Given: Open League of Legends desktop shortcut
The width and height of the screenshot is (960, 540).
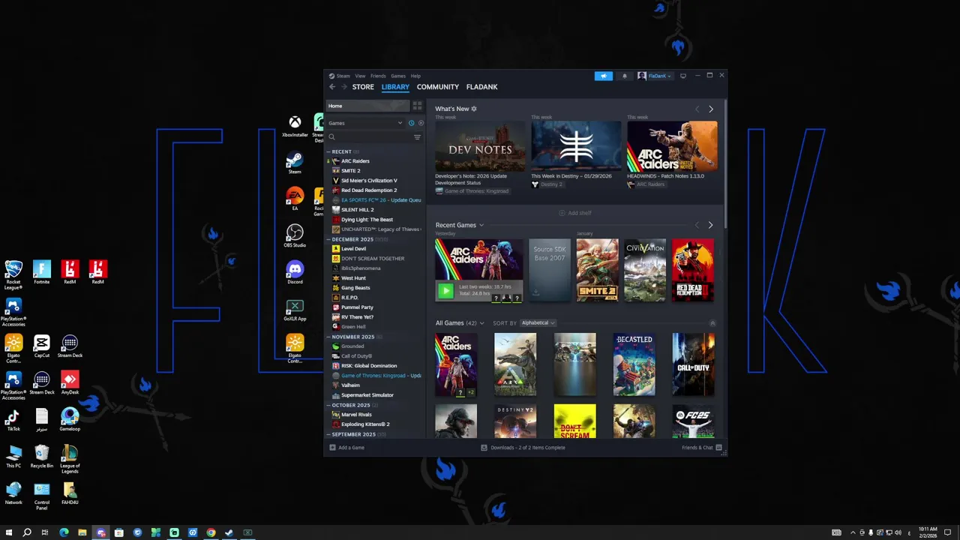Looking at the screenshot, I should click(70, 458).
